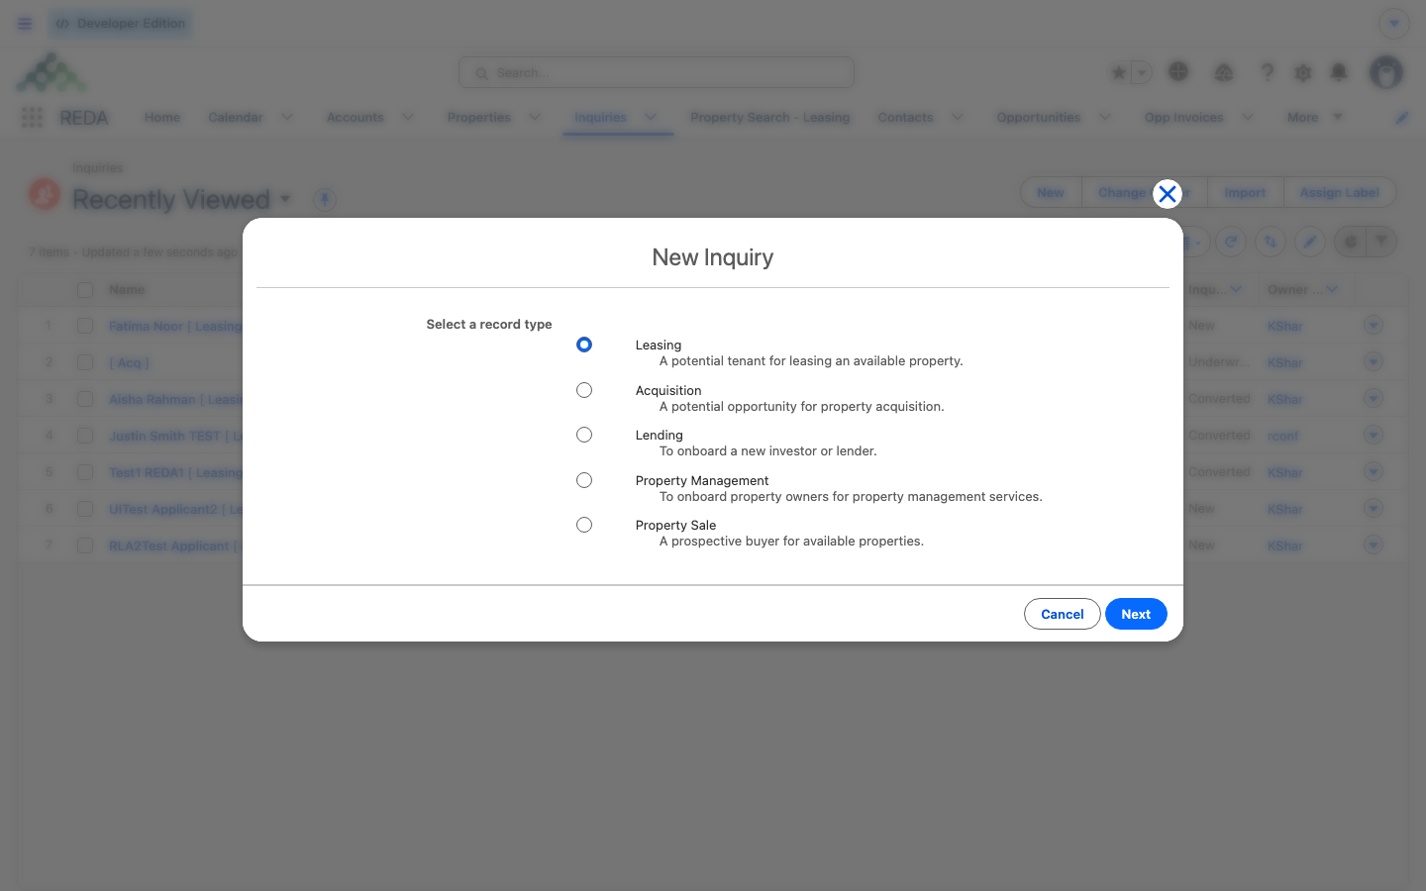Screen dimensions: 1426x891
Task: Click the edit navigation pencil icon
Action: click(x=1402, y=118)
